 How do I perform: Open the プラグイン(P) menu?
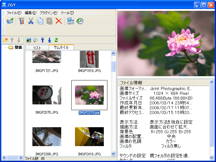click(49, 13)
